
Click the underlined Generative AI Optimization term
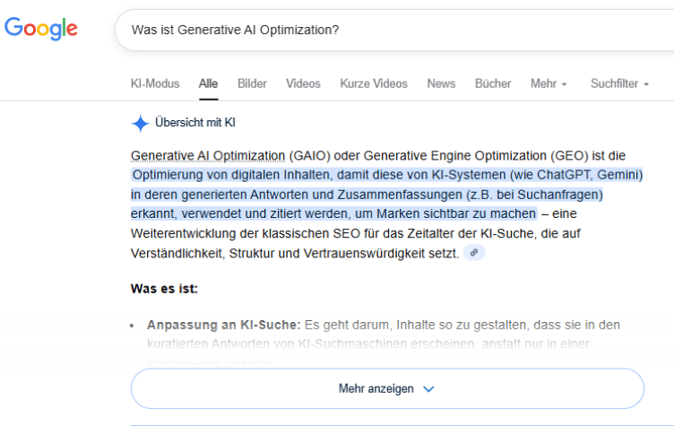tap(209, 154)
